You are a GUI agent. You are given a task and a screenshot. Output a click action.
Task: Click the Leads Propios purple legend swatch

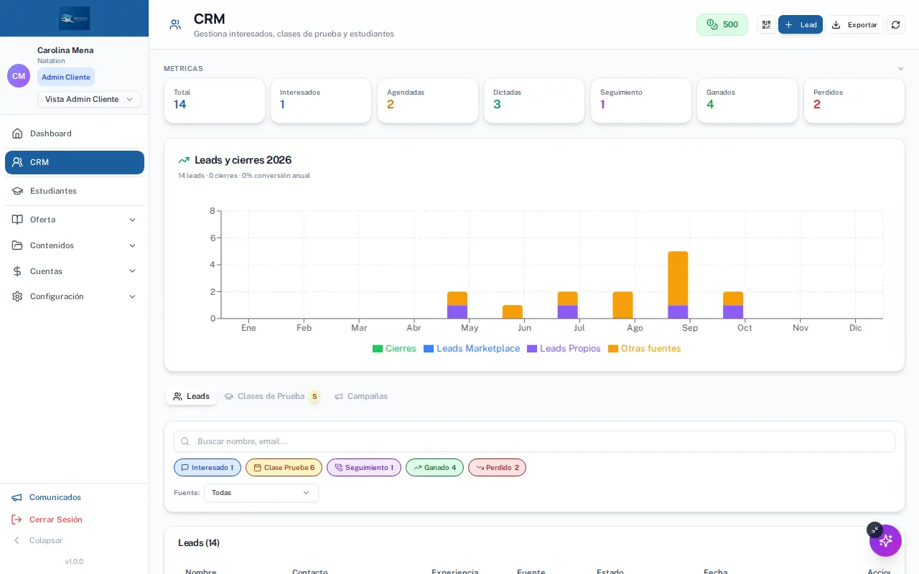tap(532, 349)
